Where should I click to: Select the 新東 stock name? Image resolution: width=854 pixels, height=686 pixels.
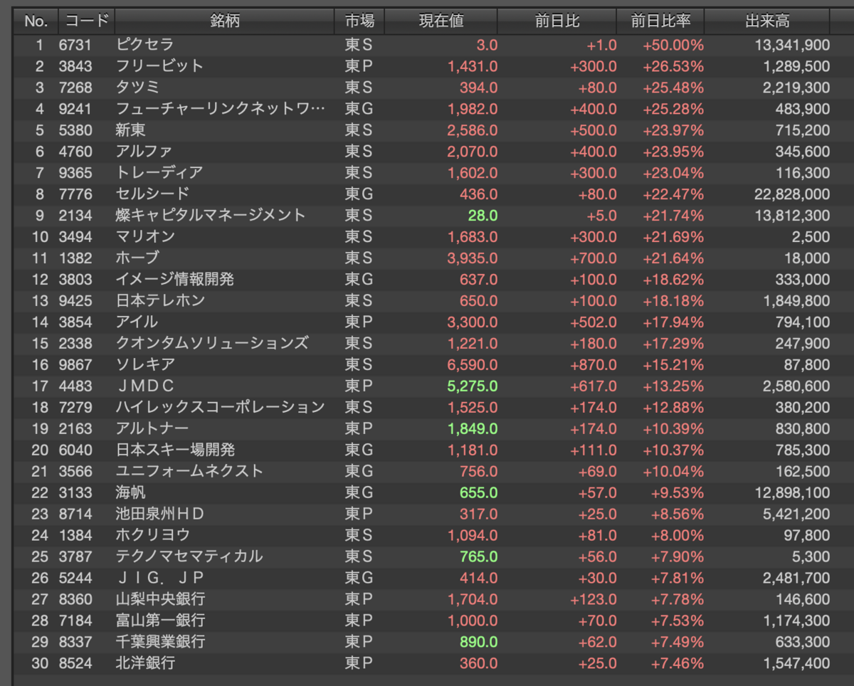click(x=131, y=130)
